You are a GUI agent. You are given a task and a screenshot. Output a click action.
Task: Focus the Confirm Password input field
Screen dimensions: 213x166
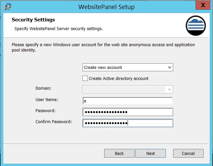point(128,123)
